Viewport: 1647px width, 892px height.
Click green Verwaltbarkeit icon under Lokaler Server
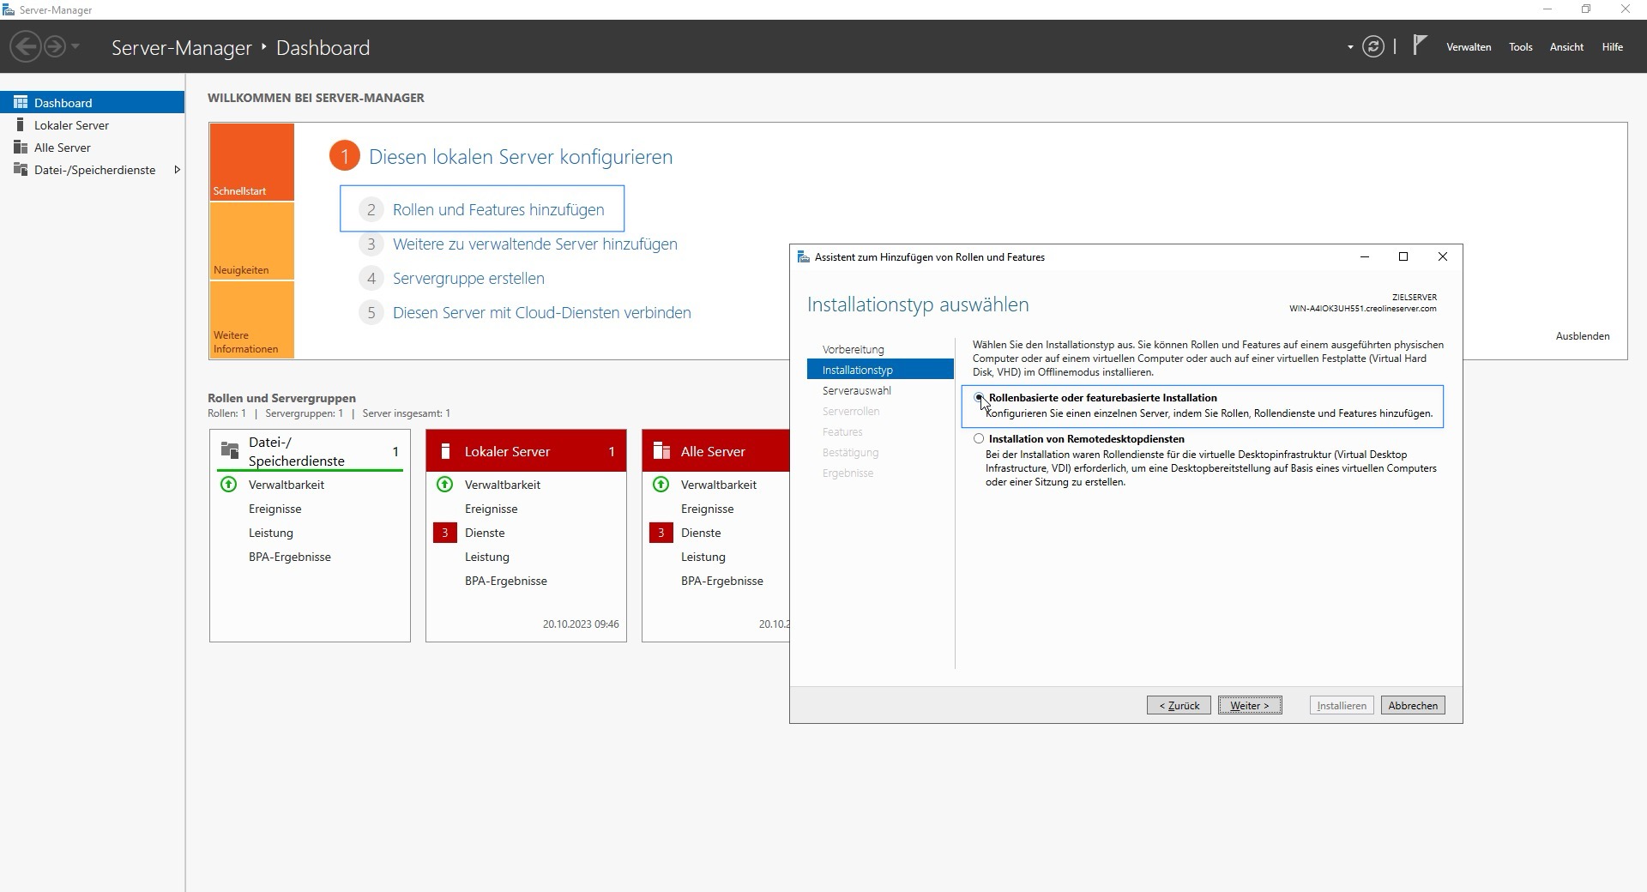click(x=444, y=485)
